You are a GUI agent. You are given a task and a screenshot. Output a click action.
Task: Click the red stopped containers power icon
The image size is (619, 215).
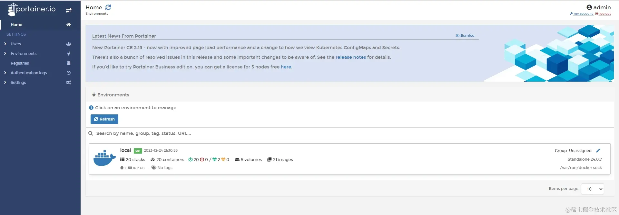(x=202, y=159)
